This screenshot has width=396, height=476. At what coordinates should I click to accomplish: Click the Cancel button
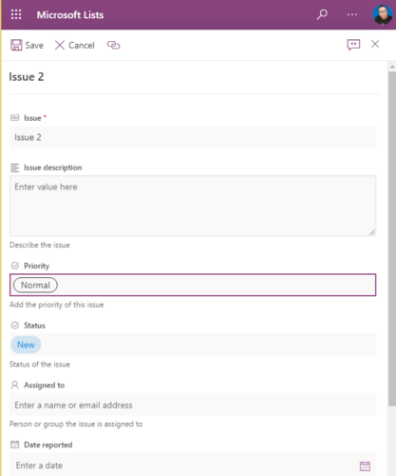[75, 46]
